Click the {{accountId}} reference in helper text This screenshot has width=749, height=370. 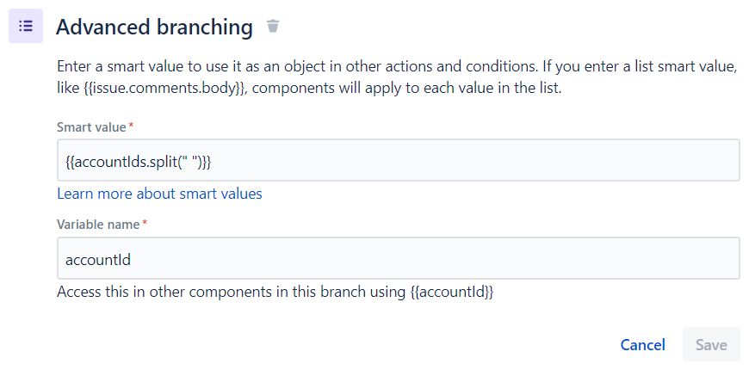click(449, 292)
